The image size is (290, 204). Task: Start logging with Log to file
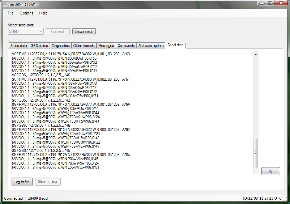click(22, 182)
